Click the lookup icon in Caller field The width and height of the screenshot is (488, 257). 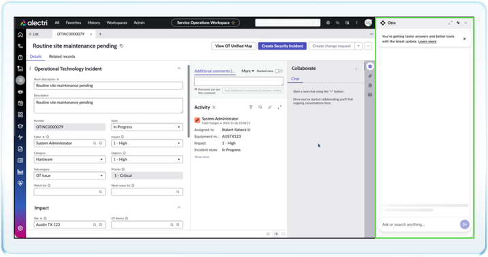(x=95, y=143)
